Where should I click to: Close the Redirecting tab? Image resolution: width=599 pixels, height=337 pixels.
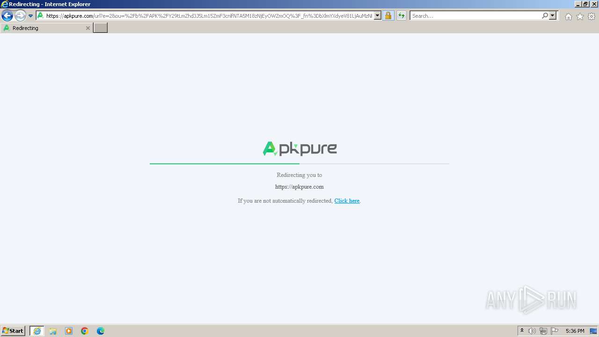88,28
